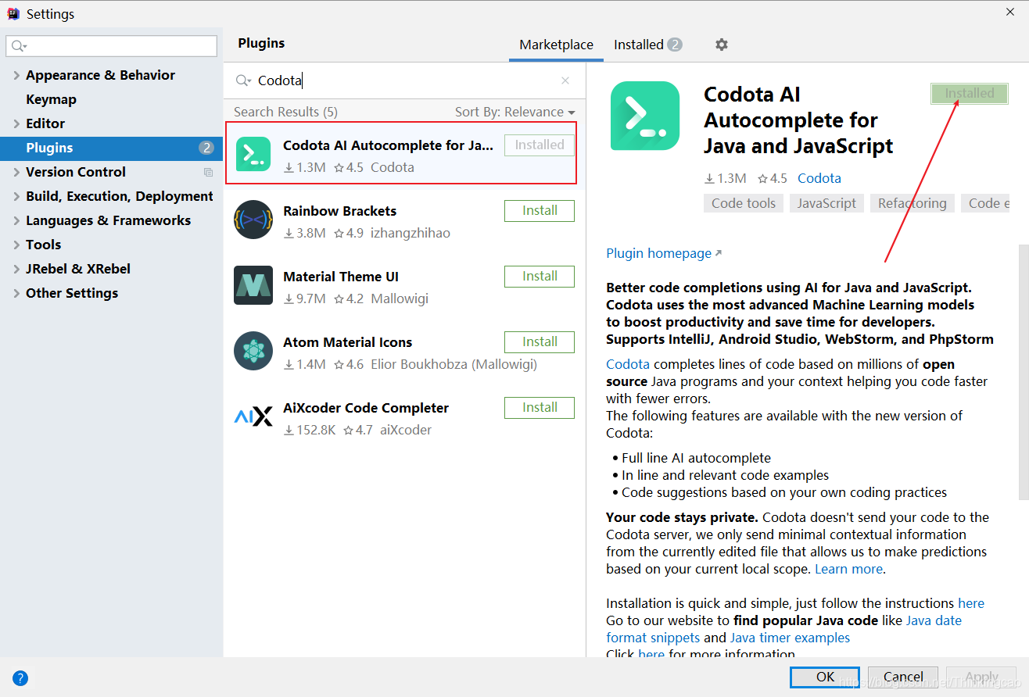
Task: Expand JRebel & XRebel settings
Action: [x=16, y=269]
